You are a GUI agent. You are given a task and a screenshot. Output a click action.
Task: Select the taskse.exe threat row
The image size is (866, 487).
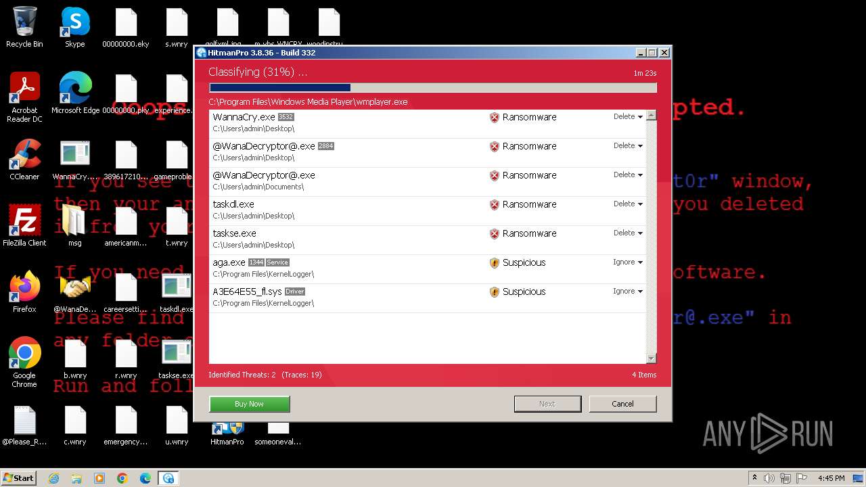[428, 240]
